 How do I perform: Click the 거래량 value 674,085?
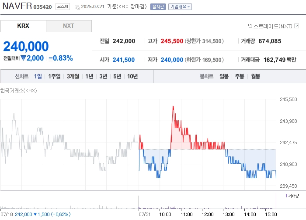click(x=270, y=41)
